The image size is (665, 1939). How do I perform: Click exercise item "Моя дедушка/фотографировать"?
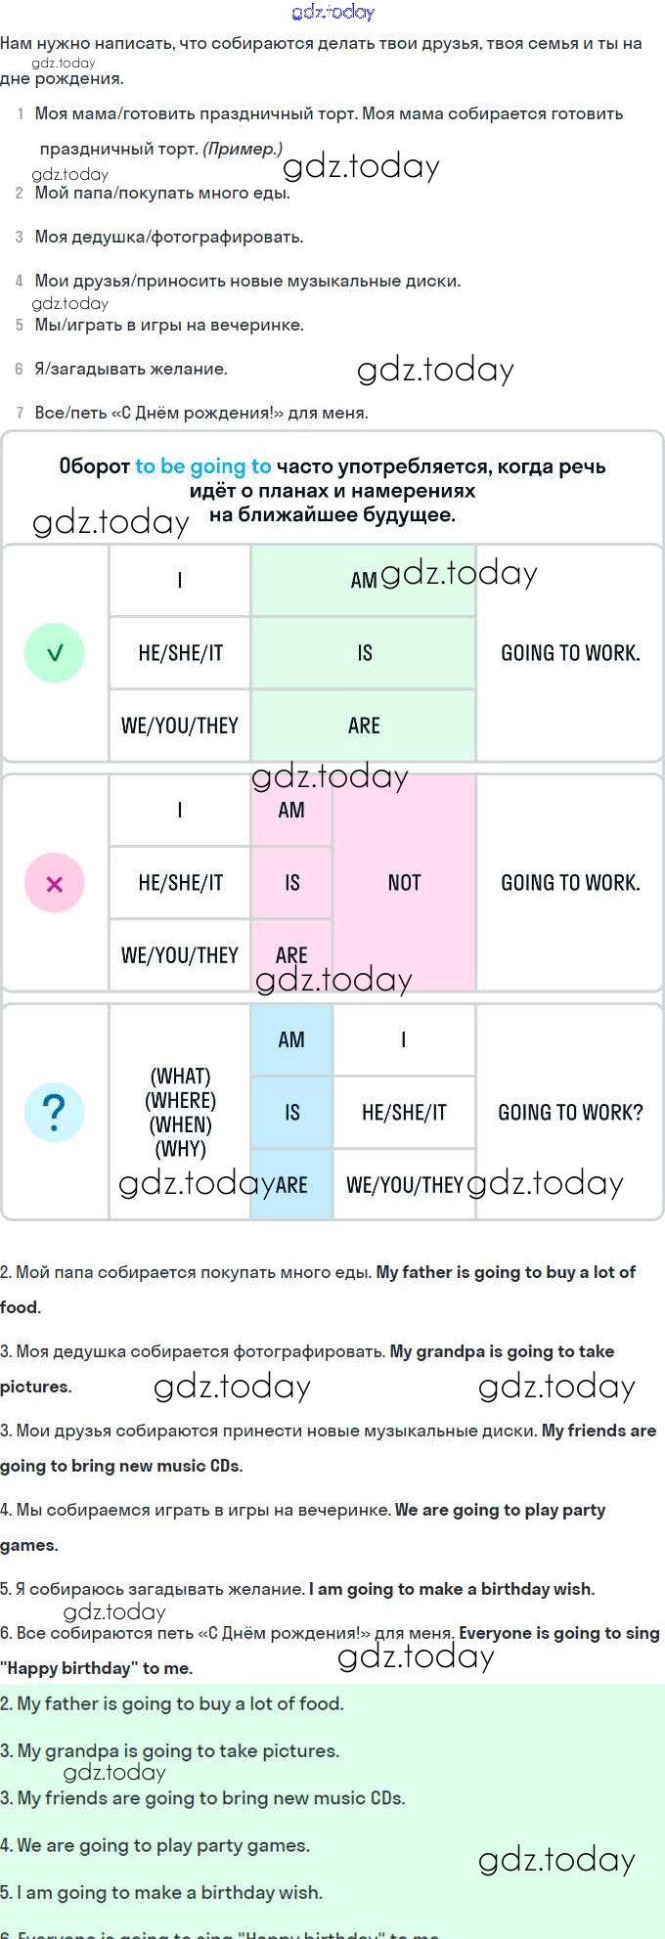(x=169, y=237)
